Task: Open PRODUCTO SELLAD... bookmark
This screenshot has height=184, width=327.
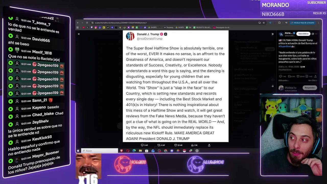Action: [x=202, y=27]
